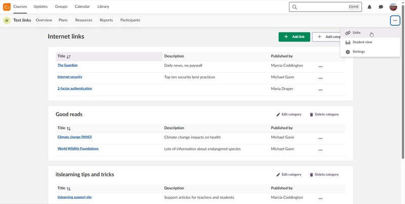The width and height of the screenshot is (405, 204).
Task: Open the notifications bell icon
Action: pos(370,7)
